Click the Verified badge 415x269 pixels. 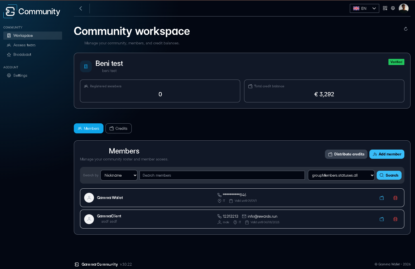(396, 62)
